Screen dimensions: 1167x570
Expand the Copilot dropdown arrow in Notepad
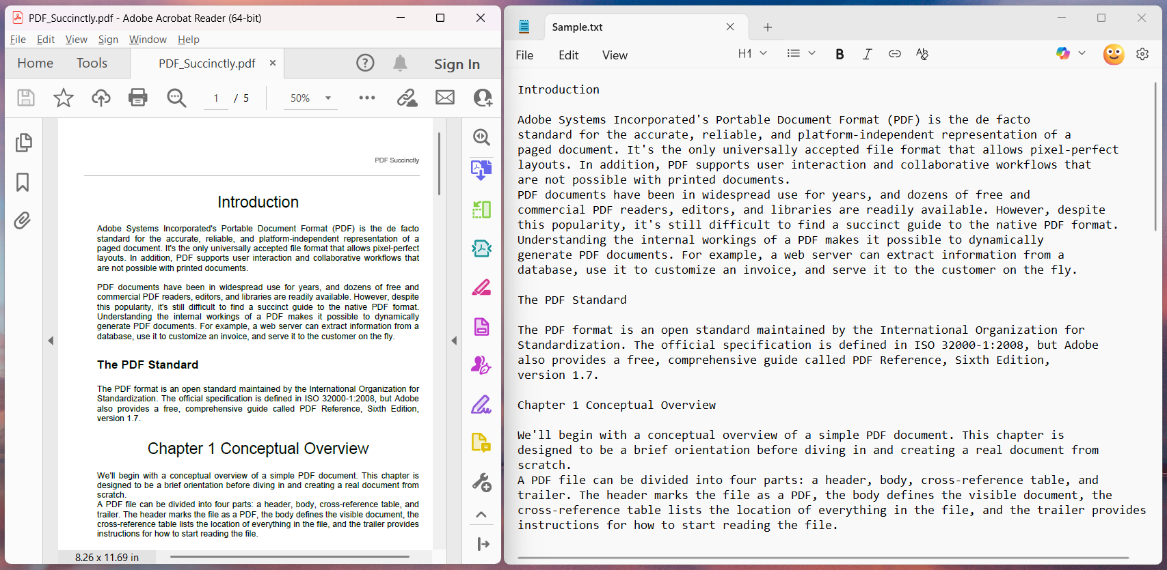pos(1082,53)
